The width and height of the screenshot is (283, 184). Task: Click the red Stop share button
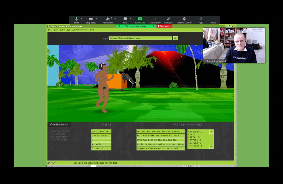(164, 26)
